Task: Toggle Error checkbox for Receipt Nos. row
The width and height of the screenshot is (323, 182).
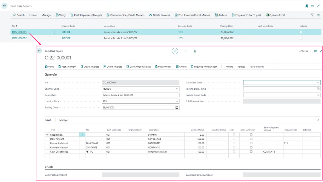Action: [x=234, y=135]
